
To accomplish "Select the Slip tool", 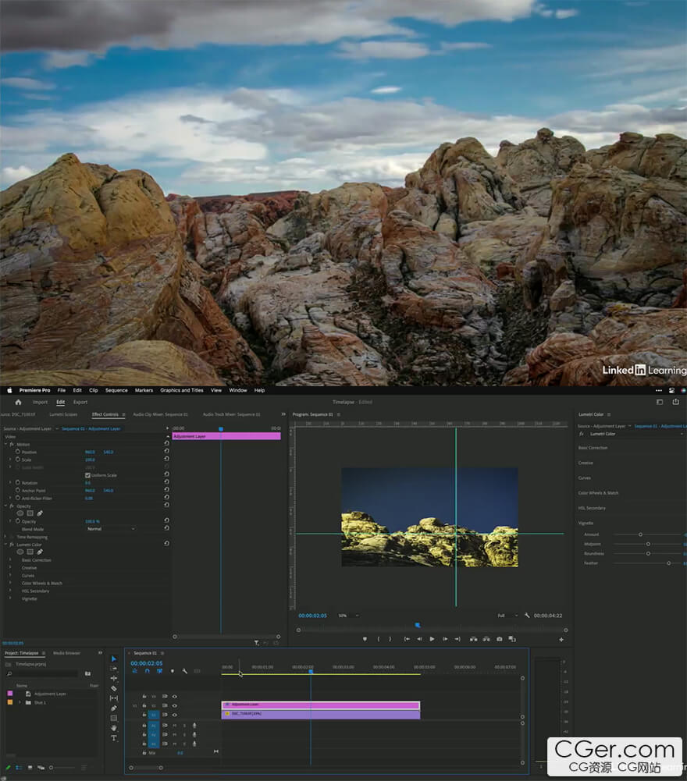I will (x=114, y=698).
